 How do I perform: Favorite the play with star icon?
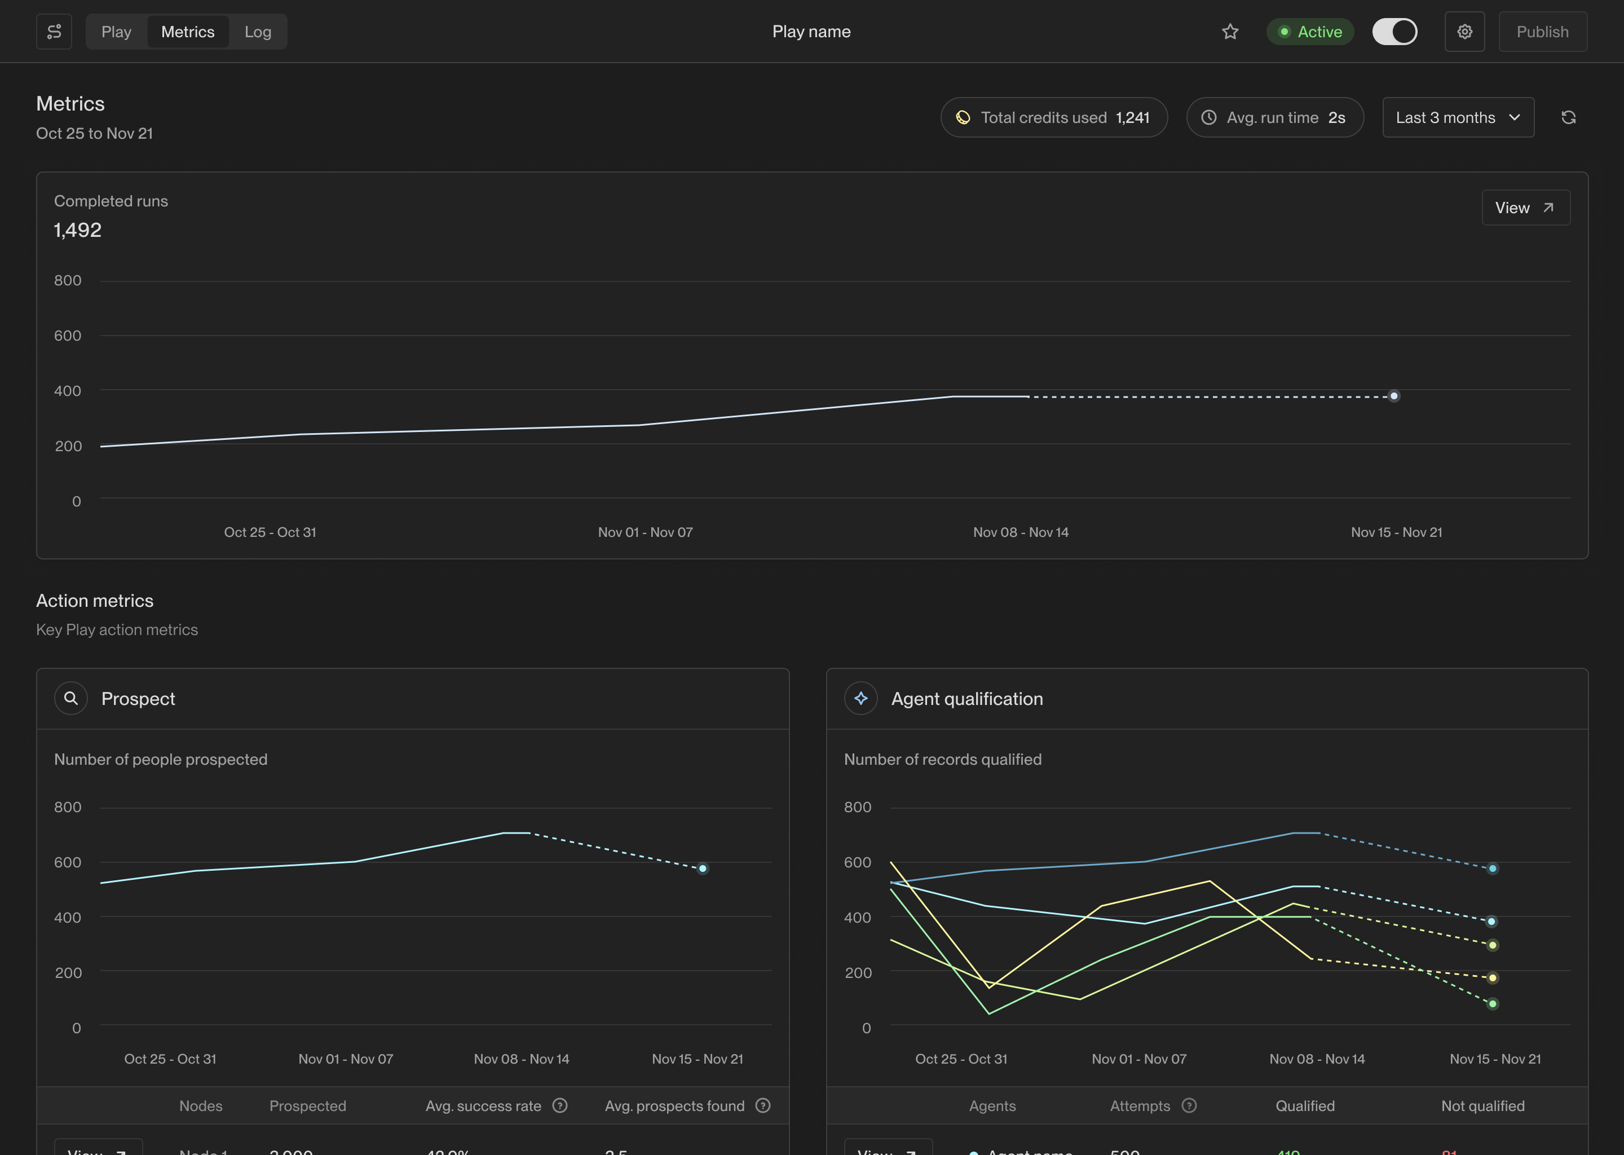tap(1230, 31)
